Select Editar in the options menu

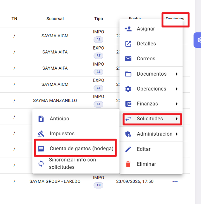click(x=151, y=149)
